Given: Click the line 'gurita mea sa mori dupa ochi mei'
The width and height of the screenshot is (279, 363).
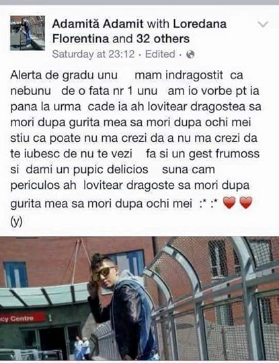Looking at the screenshot, I should click(x=102, y=204).
